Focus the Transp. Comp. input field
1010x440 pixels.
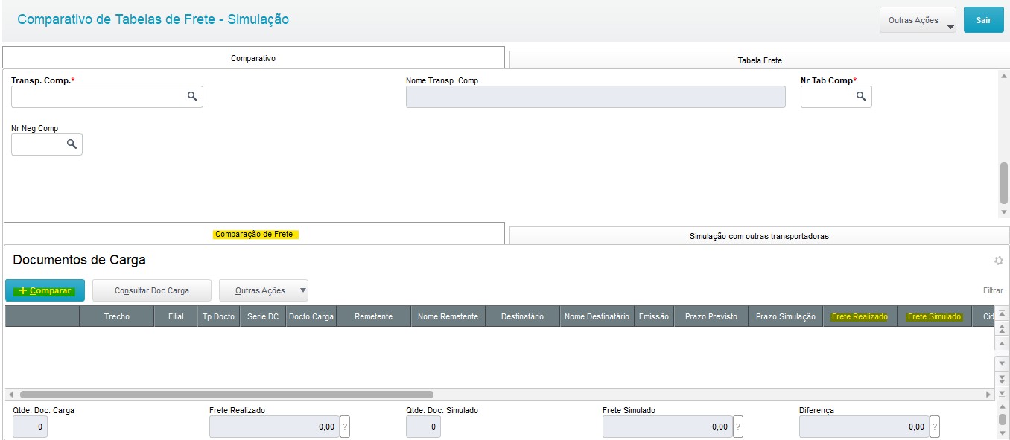coord(107,97)
